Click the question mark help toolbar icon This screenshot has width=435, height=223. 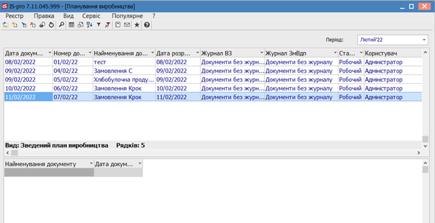pos(147,25)
